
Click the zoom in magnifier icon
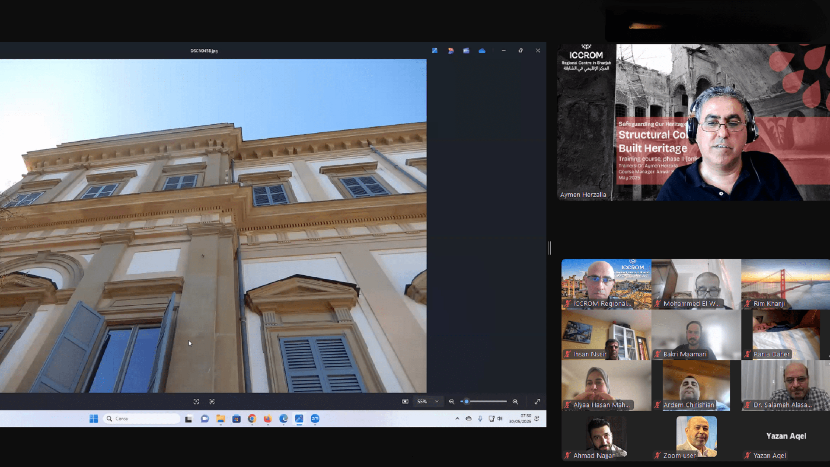click(515, 402)
